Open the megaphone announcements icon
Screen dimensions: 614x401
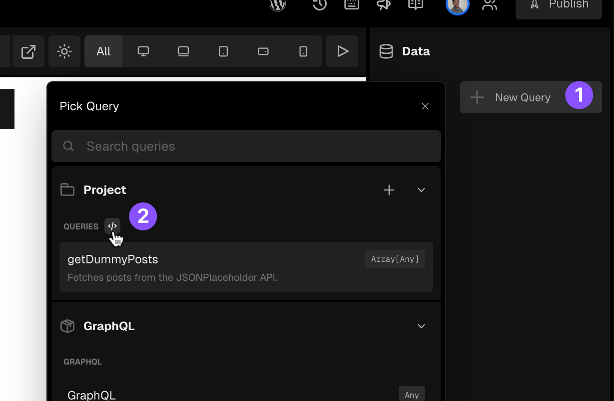click(x=384, y=4)
